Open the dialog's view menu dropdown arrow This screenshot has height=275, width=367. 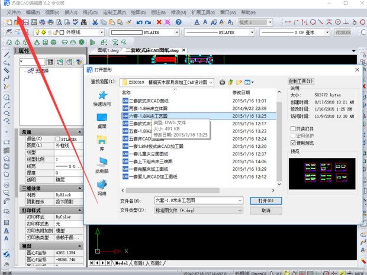253,82
